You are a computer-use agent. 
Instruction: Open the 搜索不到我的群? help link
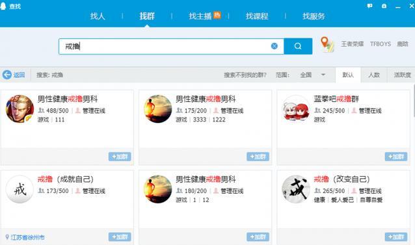click(245, 75)
